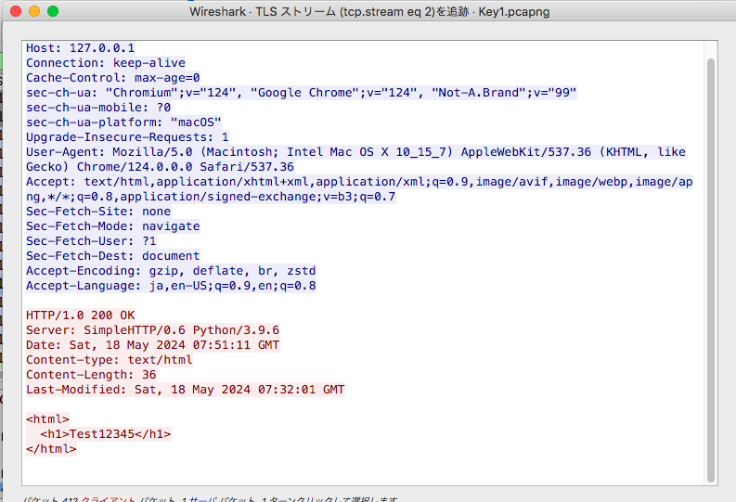Click the 'Host: 127.0.0.1' line
This screenshot has height=502, width=736.
tap(80, 48)
